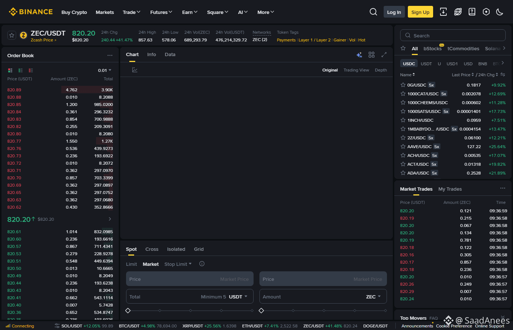The height and width of the screenshot is (330, 513).
Task: Select bStocks market category tab
Action: click(432, 48)
